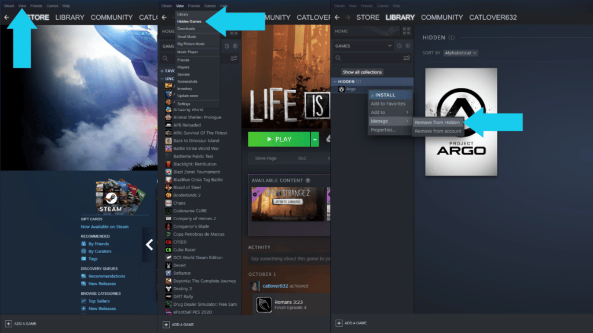Viewport: 593px width, 333px height.
Task: Switch to the LIBRARY tab, left panel
Action: (x=69, y=17)
